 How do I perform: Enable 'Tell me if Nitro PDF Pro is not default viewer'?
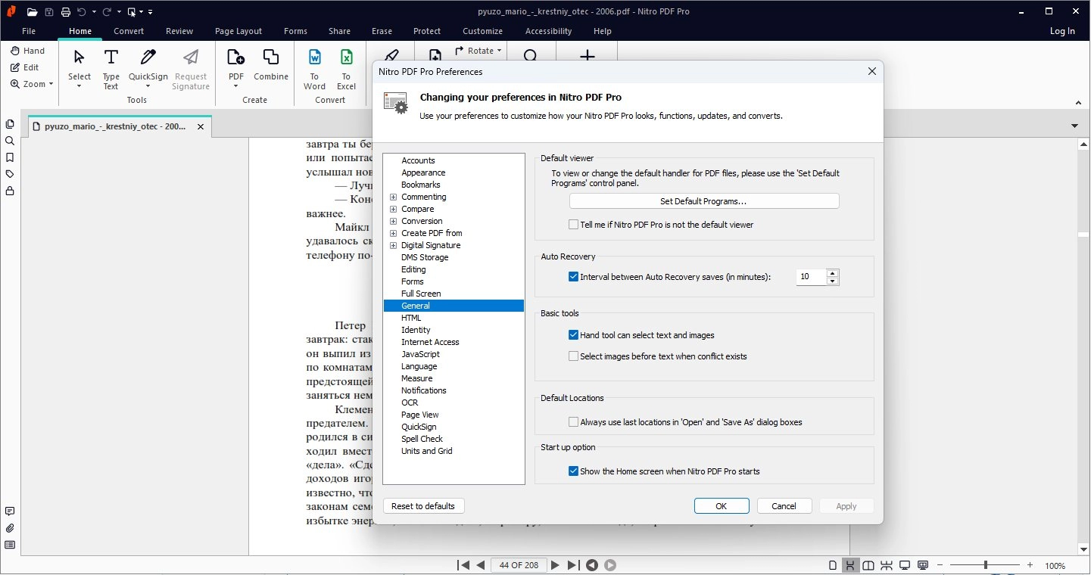(x=574, y=225)
